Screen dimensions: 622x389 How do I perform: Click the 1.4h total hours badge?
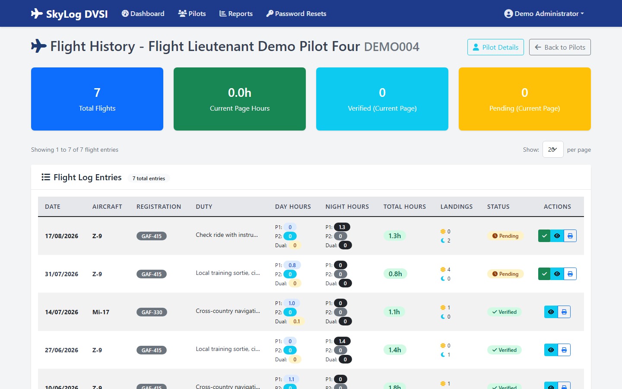tap(394, 350)
